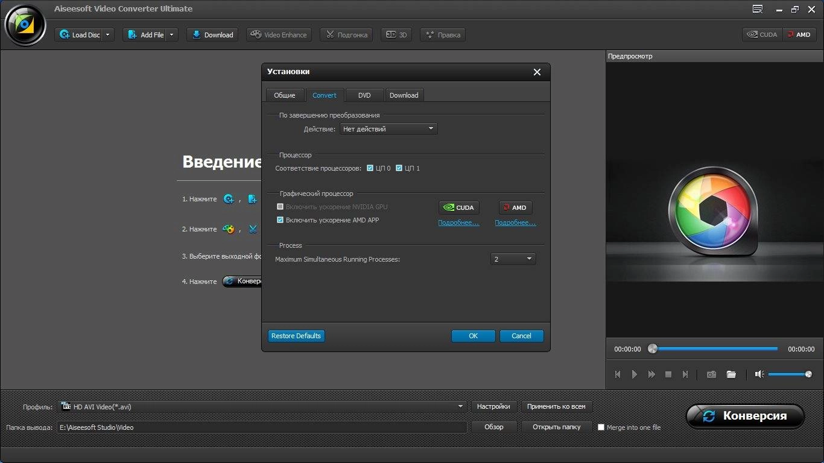The width and height of the screenshot is (824, 463).
Task: Click the Restore Defaults button
Action: coord(296,336)
